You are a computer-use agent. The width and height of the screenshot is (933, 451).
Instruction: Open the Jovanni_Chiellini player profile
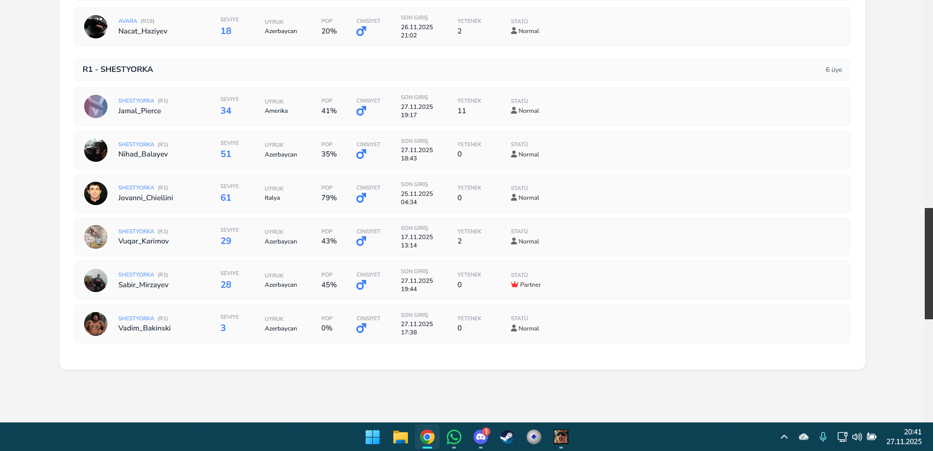coord(145,198)
